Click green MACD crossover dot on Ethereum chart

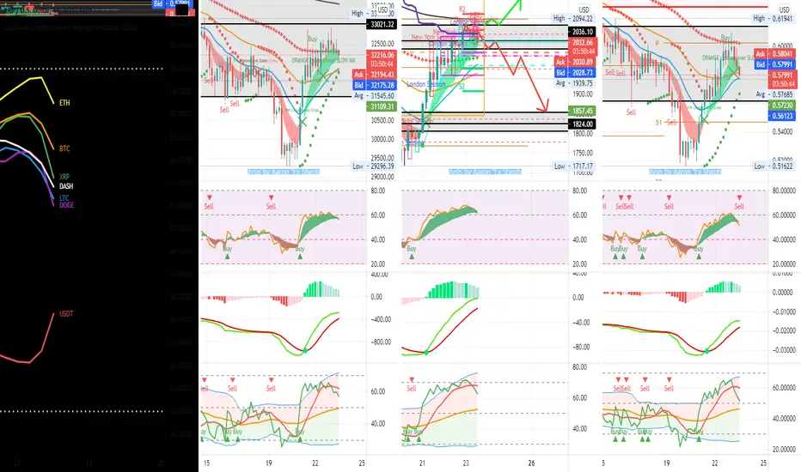[x=426, y=352]
